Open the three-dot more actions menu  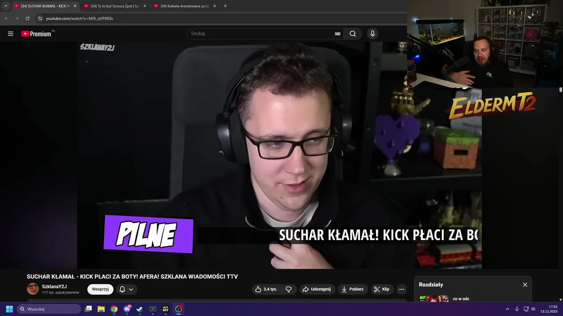click(x=401, y=289)
